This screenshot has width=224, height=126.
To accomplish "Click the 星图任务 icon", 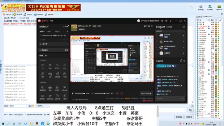I will coord(50,97).
